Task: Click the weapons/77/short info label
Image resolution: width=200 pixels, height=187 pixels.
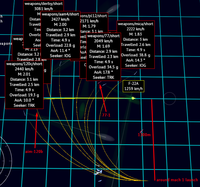Action: point(103,56)
